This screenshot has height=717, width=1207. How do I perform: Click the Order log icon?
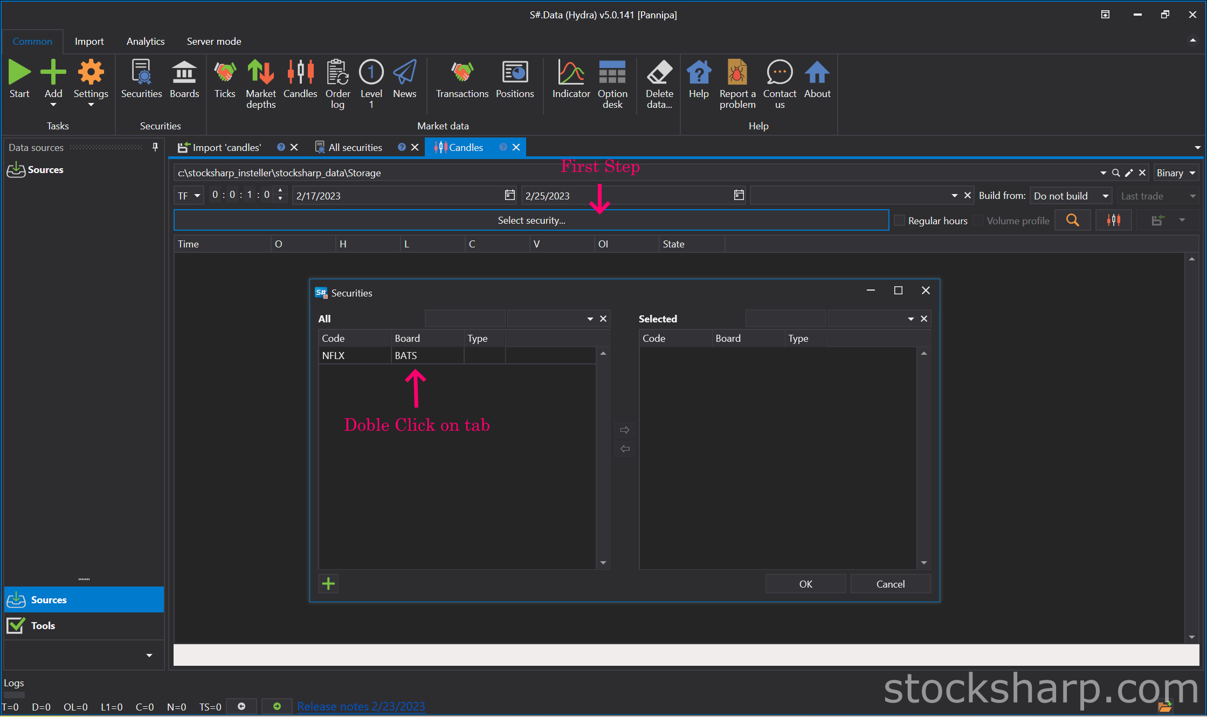[337, 73]
